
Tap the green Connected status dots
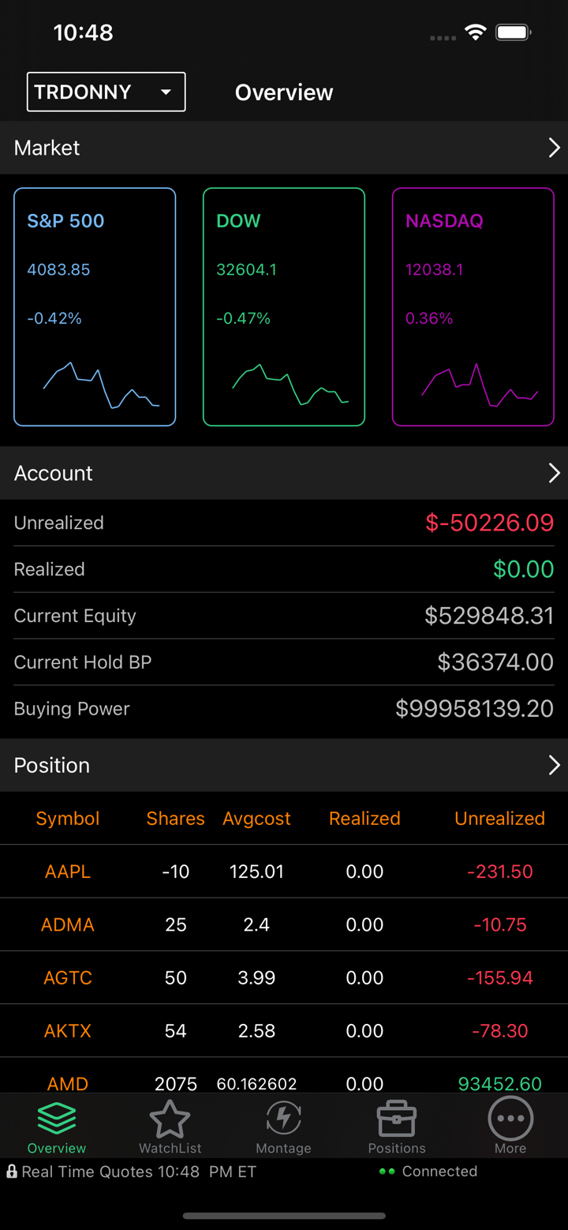(387, 1172)
